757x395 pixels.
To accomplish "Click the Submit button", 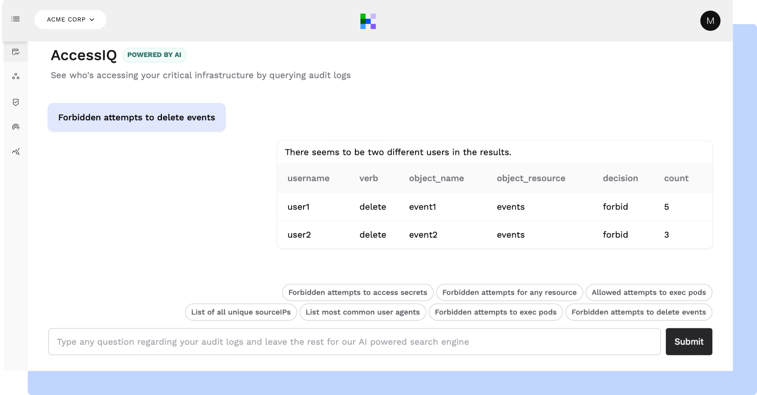I will [x=688, y=342].
